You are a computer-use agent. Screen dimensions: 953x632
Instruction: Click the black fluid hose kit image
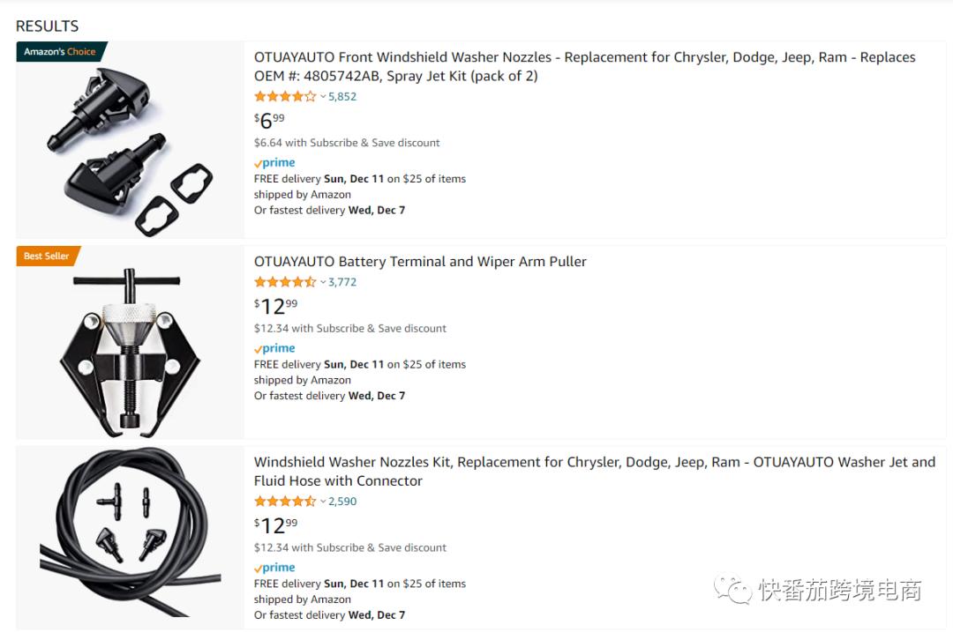coord(130,538)
